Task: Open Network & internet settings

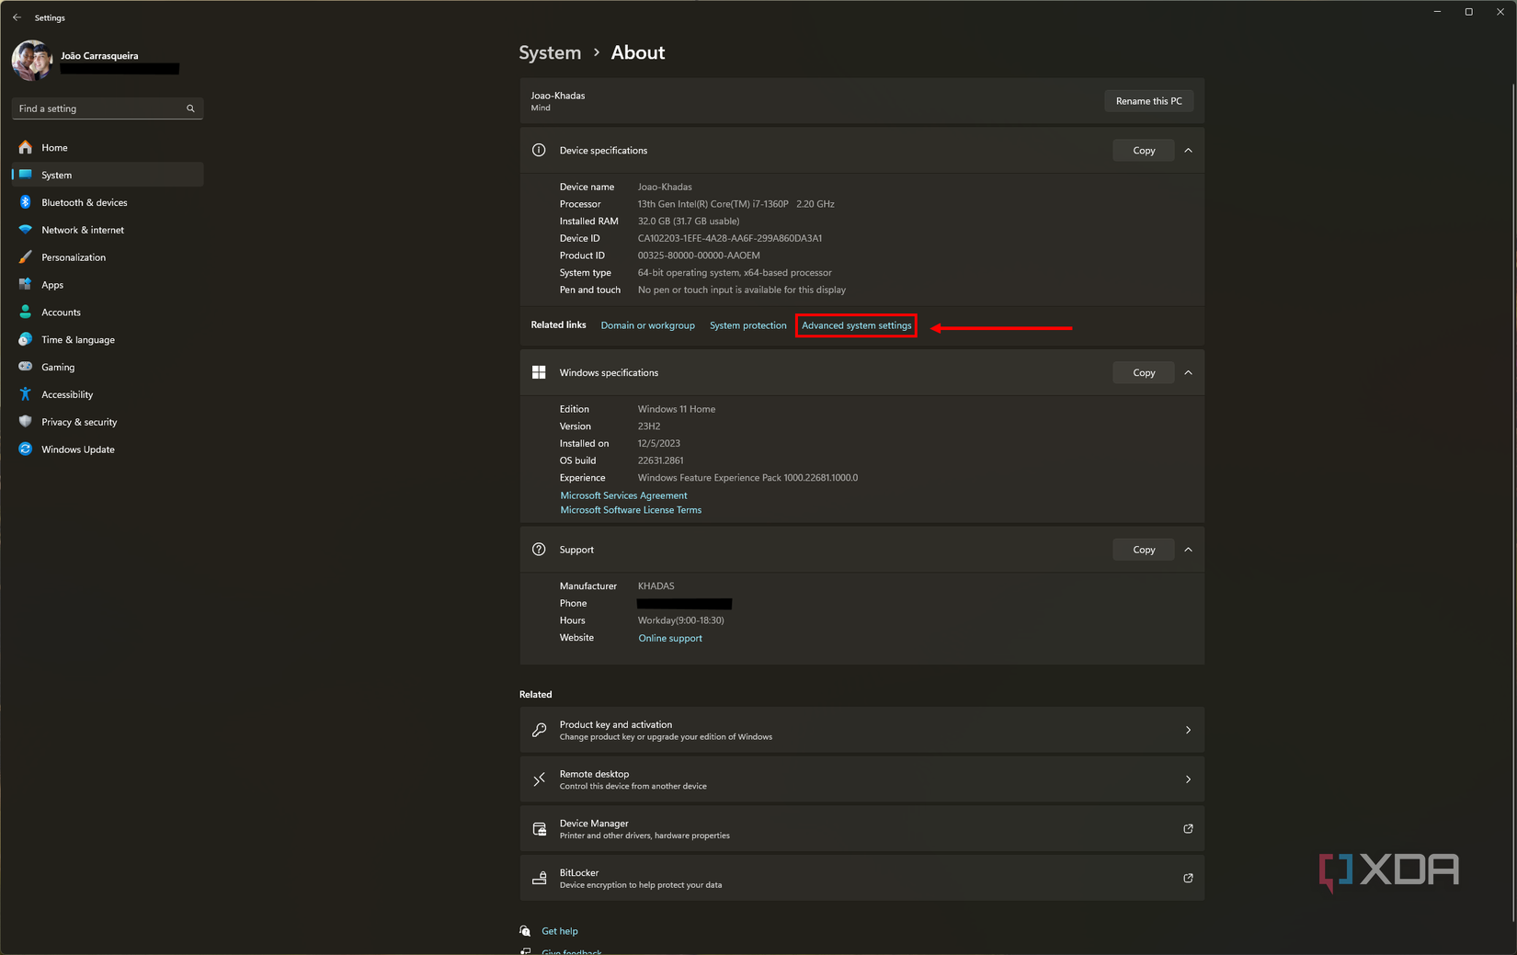Action: [82, 230]
